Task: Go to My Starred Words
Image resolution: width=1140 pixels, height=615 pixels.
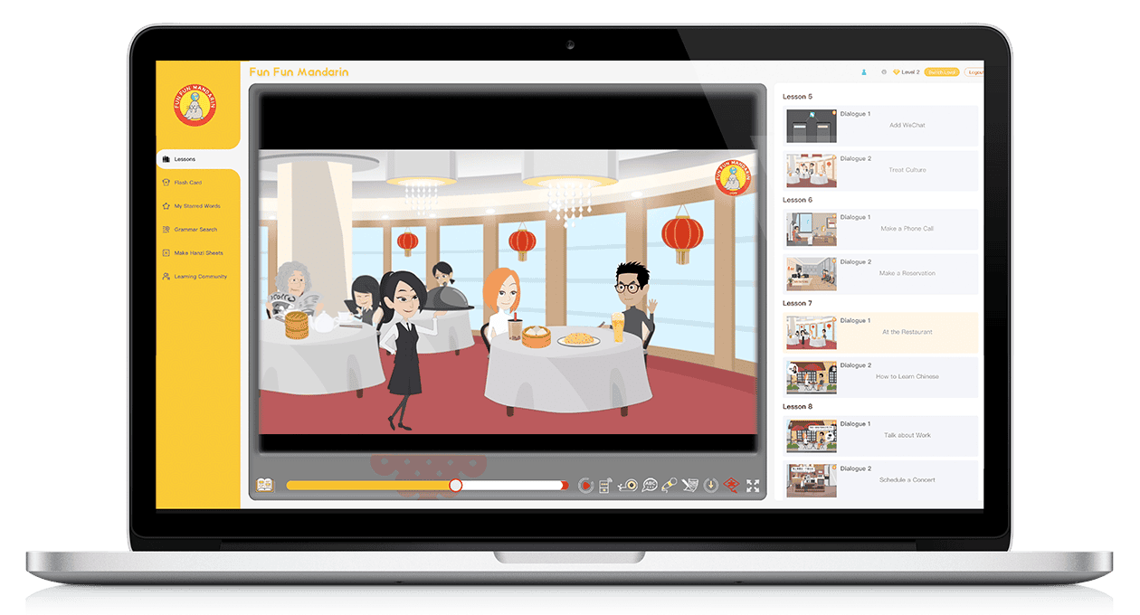Action: click(x=196, y=206)
